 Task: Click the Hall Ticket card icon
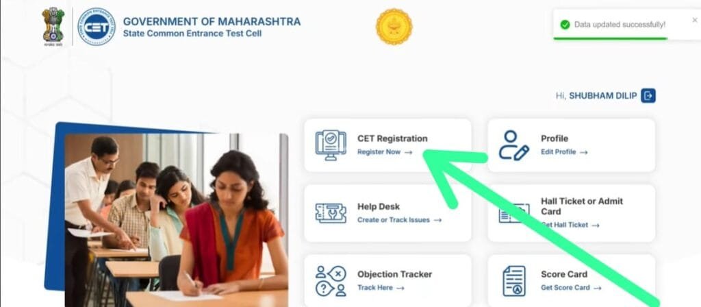point(513,214)
